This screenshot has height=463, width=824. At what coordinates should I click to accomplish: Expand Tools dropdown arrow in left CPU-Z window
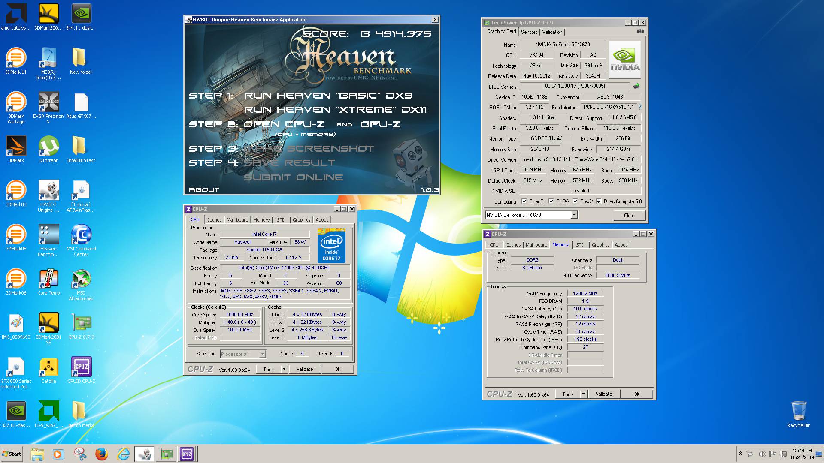coord(284,369)
